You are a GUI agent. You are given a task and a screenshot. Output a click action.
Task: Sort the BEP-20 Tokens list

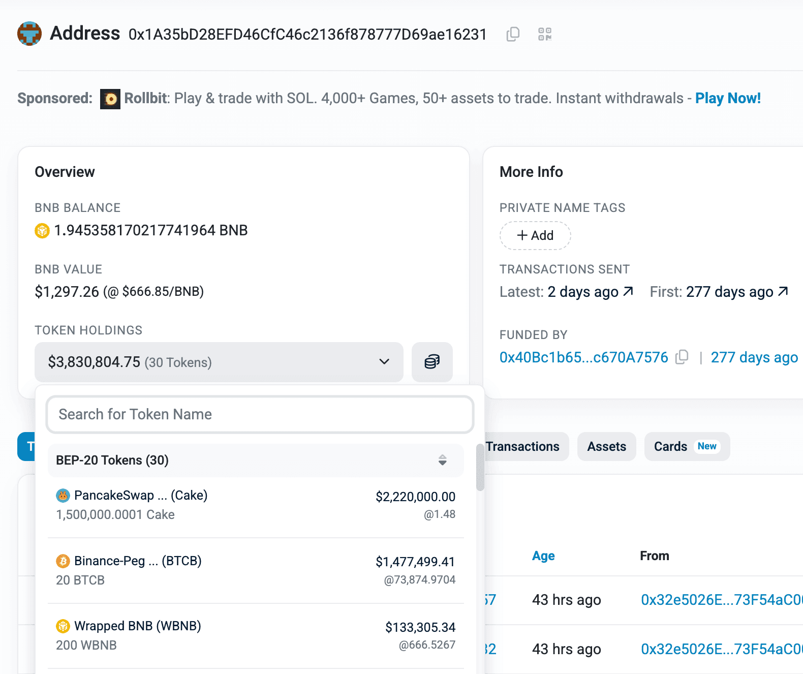point(442,460)
